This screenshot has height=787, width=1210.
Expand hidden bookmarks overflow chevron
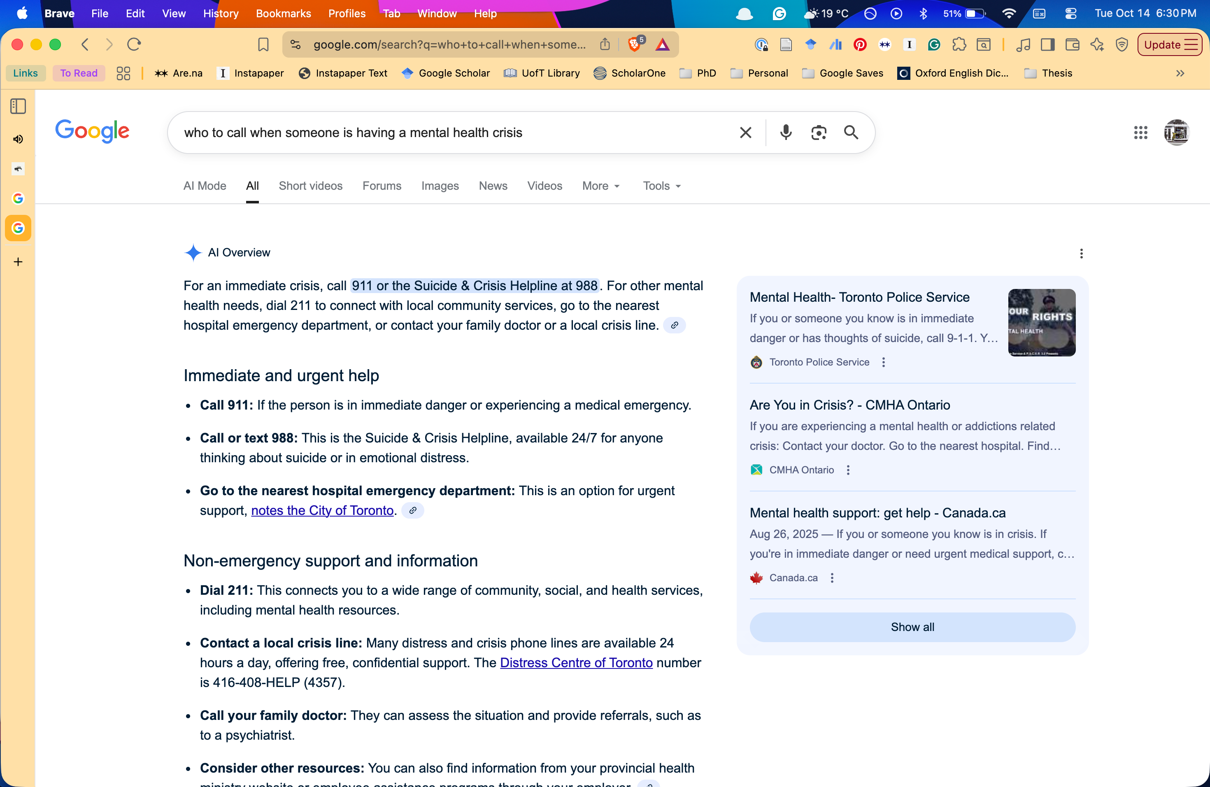(x=1180, y=73)
